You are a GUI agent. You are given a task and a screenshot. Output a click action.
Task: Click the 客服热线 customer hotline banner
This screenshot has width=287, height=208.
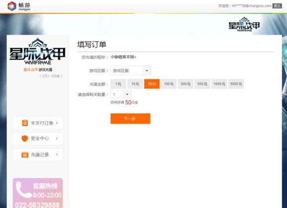tap(38, 193)
